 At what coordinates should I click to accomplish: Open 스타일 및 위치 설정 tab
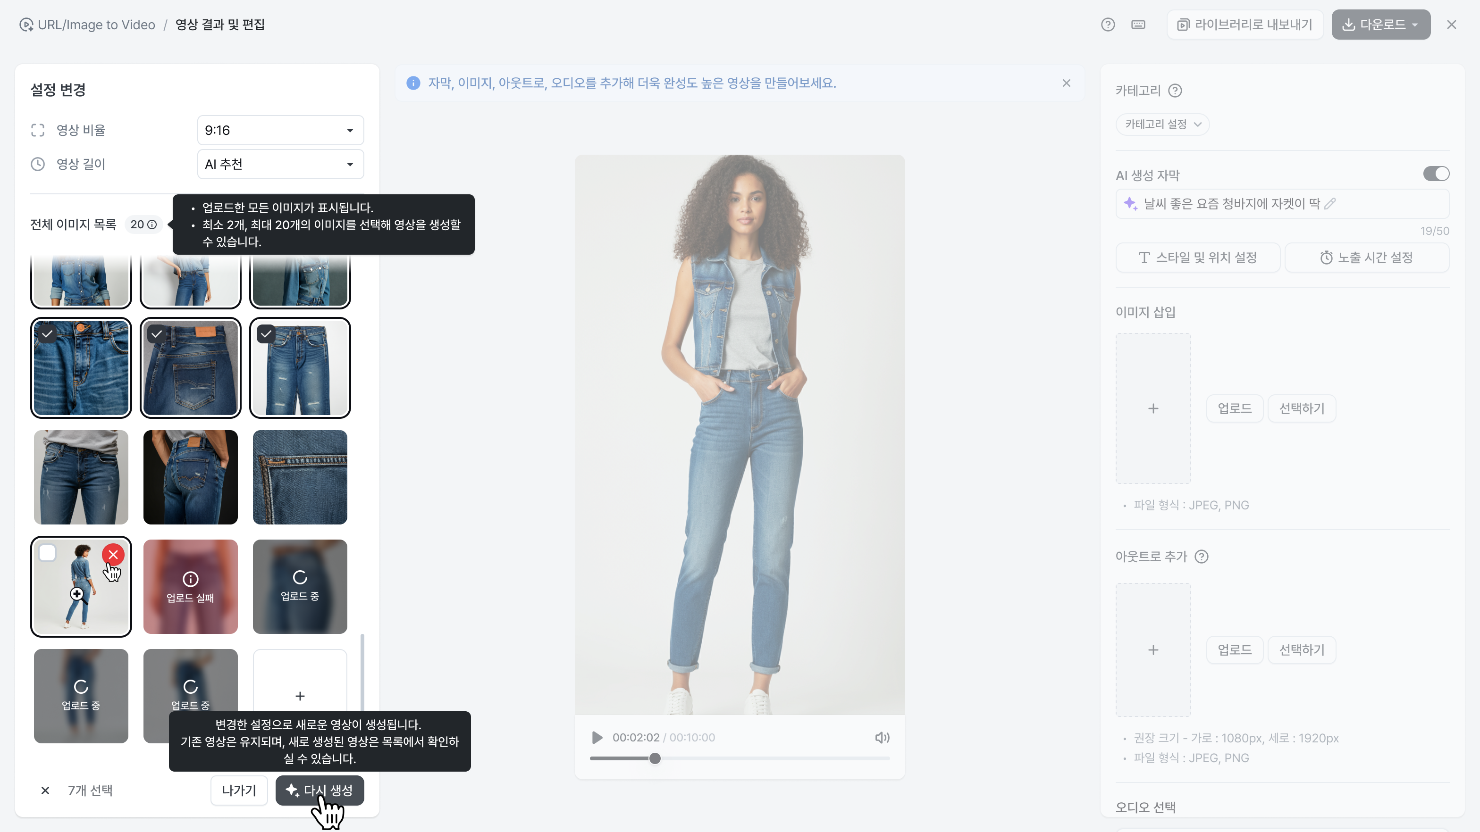click(1198, 257)
